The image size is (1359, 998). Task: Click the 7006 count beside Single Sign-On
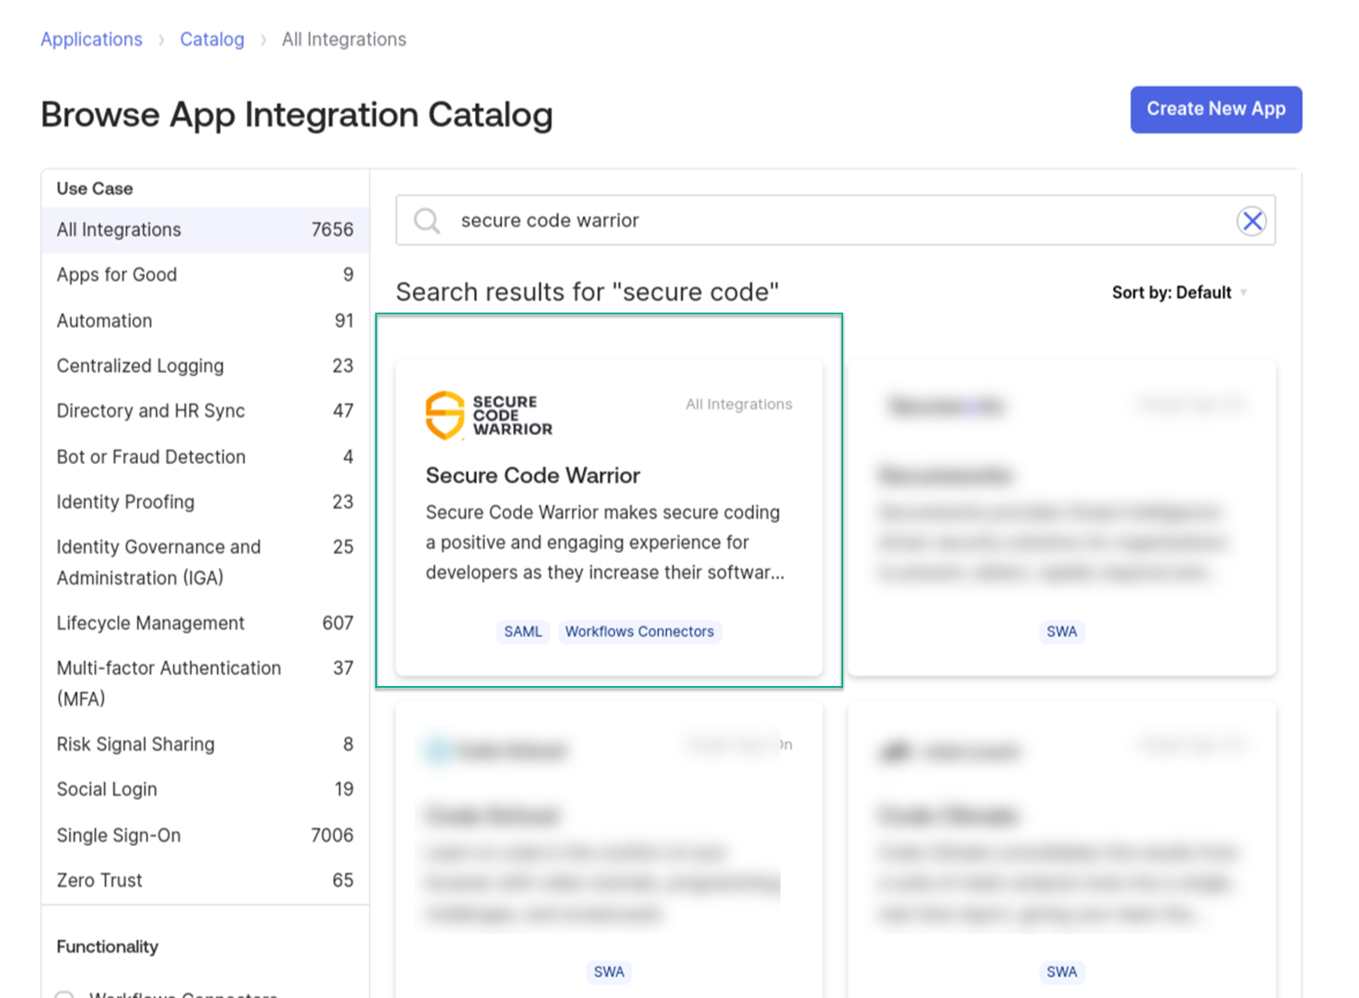[332, 836]
